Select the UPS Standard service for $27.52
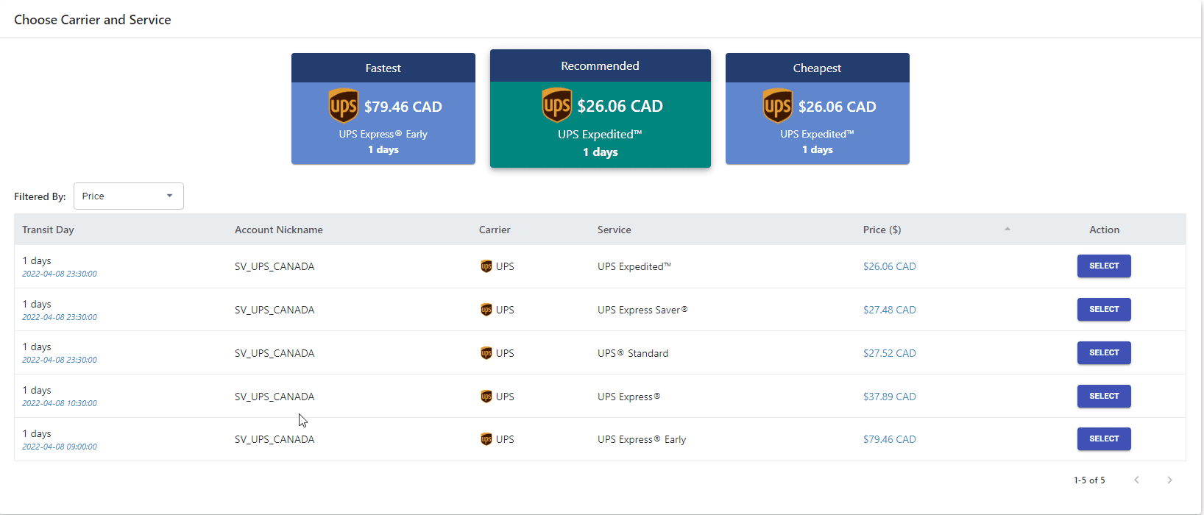This screenshot has width=1204, height=515. tap(1104, 352)
